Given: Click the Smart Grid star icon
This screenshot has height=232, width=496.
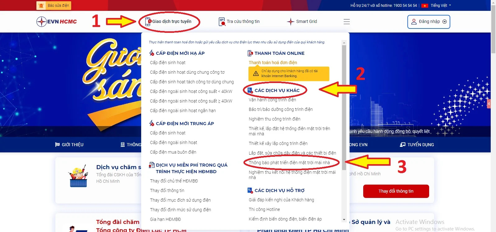Looking at the screenshot, I should click(290, 22).
